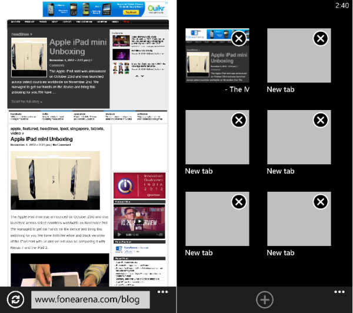The width and height of the screenshot is (353, 313).
Task: Open the browser's three-dot menu above the address bar
Action: click(162, 292)
